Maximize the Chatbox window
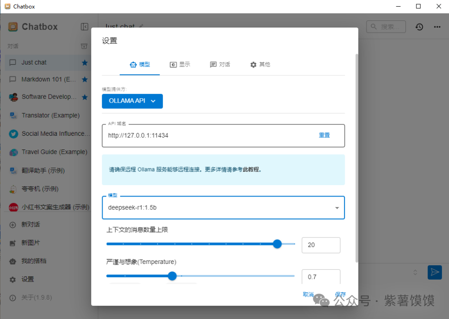The image size is (449, 319). click(418, 6)
